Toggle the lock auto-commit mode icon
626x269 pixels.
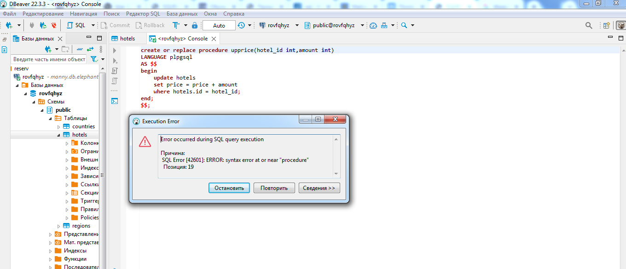pyautogui.click(x=195, y=25)
